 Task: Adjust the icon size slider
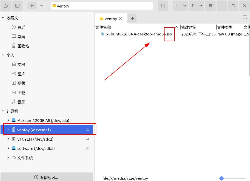pos(222,178)
